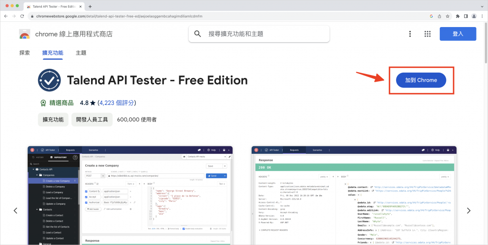Screen dimensions: 488x245
Task: Click the browser forward arrow
Action: [x=14, y=16]
